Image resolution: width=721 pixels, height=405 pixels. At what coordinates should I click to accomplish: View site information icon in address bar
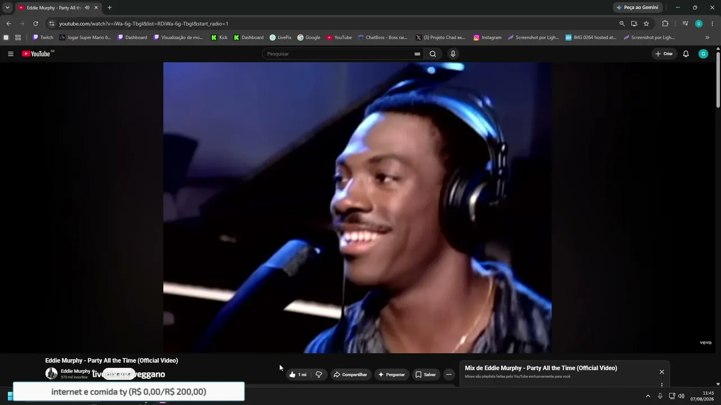tap(52, 24)
